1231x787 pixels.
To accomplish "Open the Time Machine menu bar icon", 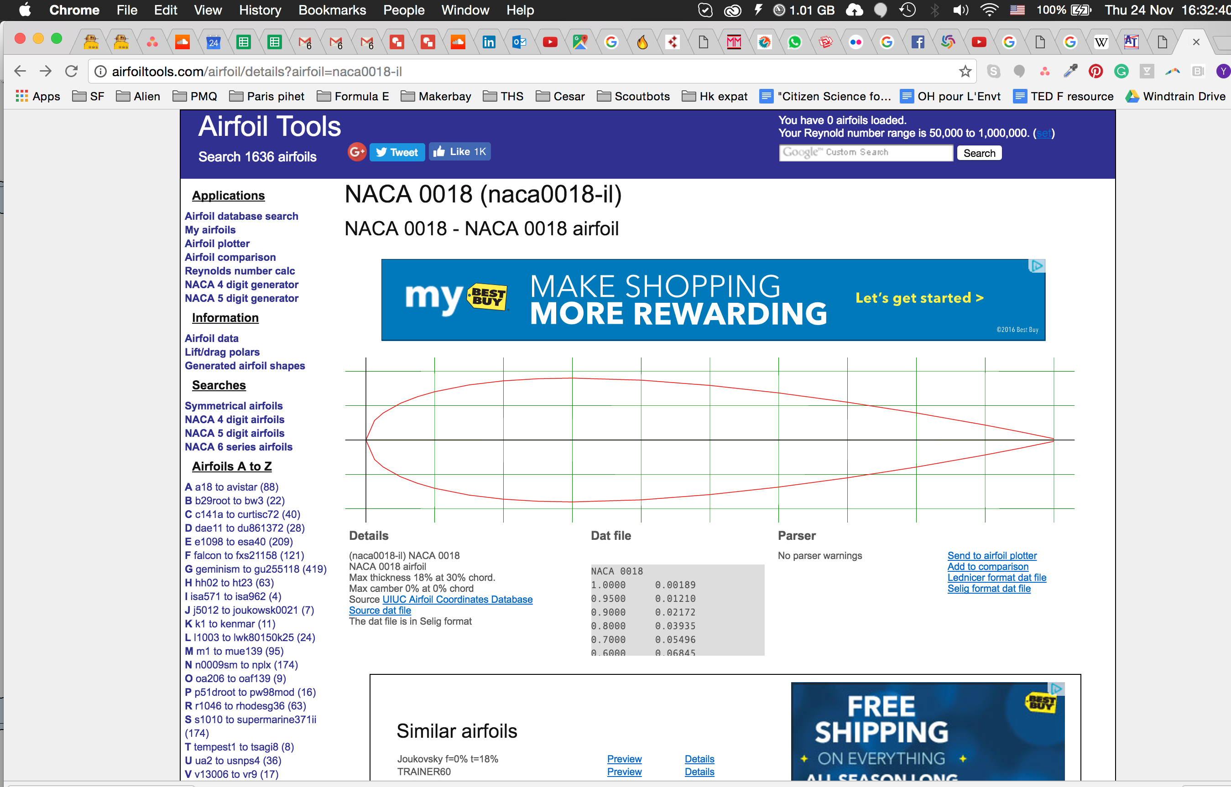I will click(908, 10).
